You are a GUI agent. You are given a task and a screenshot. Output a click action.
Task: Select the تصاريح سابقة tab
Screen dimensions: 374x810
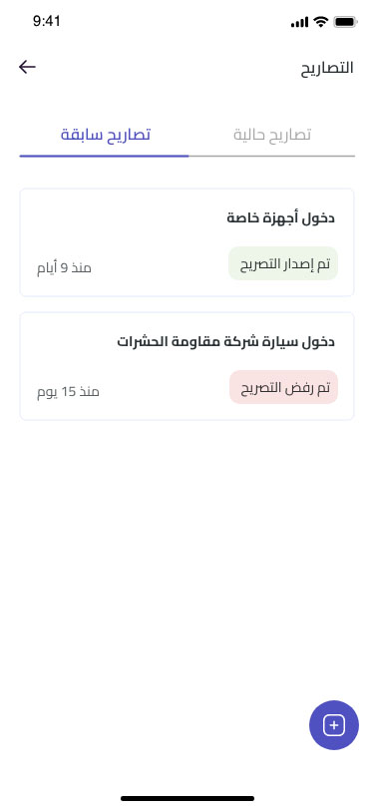[106, 136]
